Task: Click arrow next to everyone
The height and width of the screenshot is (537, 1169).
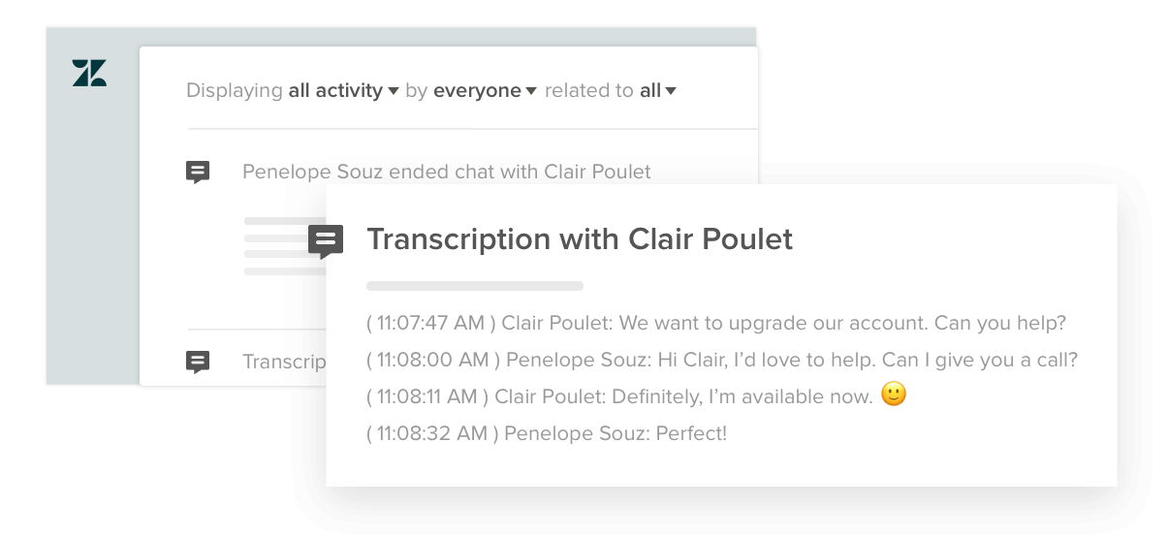Action: 530,92
